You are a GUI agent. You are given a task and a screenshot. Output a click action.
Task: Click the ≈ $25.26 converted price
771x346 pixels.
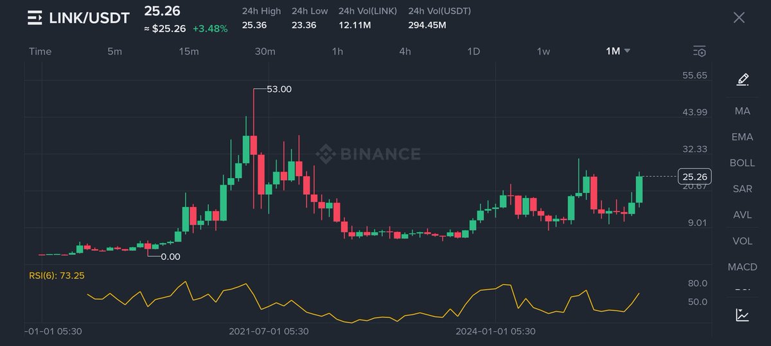(164, 29)
